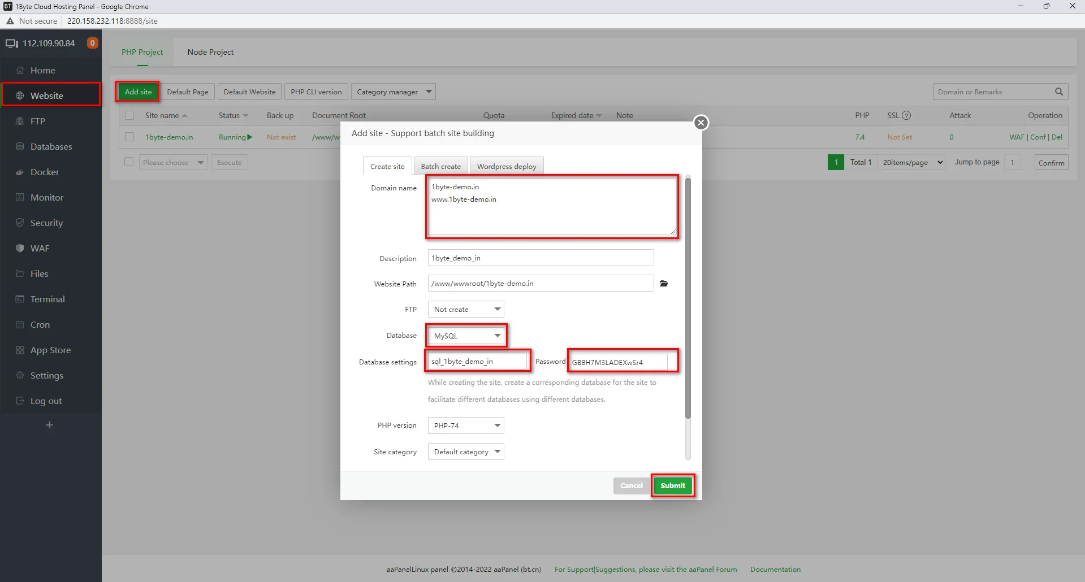Click the search magnifier in Domain or Remarks
Screen dimensions: 1085x582
coord(1058,92)
